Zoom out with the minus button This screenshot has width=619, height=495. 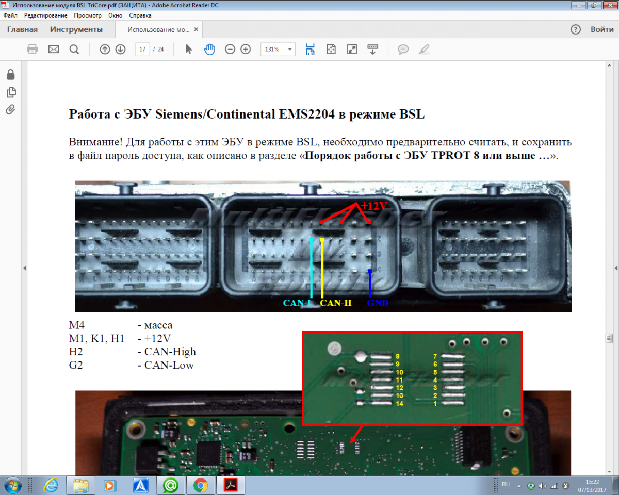tap(230, 49)
